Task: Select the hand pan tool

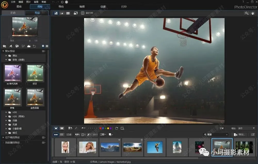Action: pos(253,13)
